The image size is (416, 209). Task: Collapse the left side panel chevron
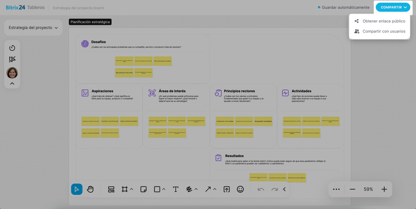[12, 84]
